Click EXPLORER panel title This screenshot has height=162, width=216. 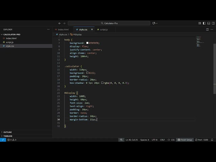click(x=8, y=29)
